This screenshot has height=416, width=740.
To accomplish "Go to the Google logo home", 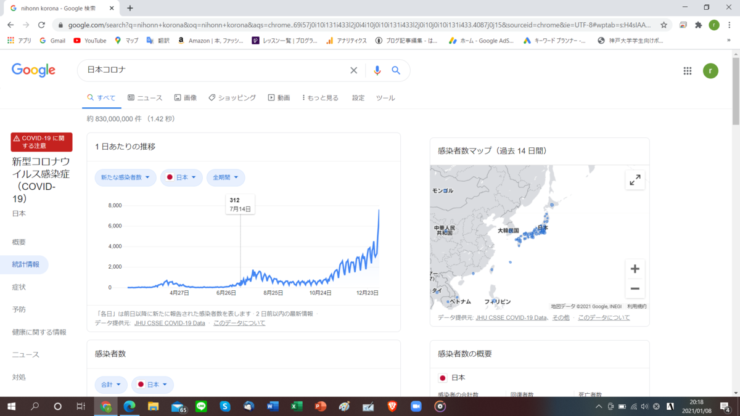I will point(33,70).
